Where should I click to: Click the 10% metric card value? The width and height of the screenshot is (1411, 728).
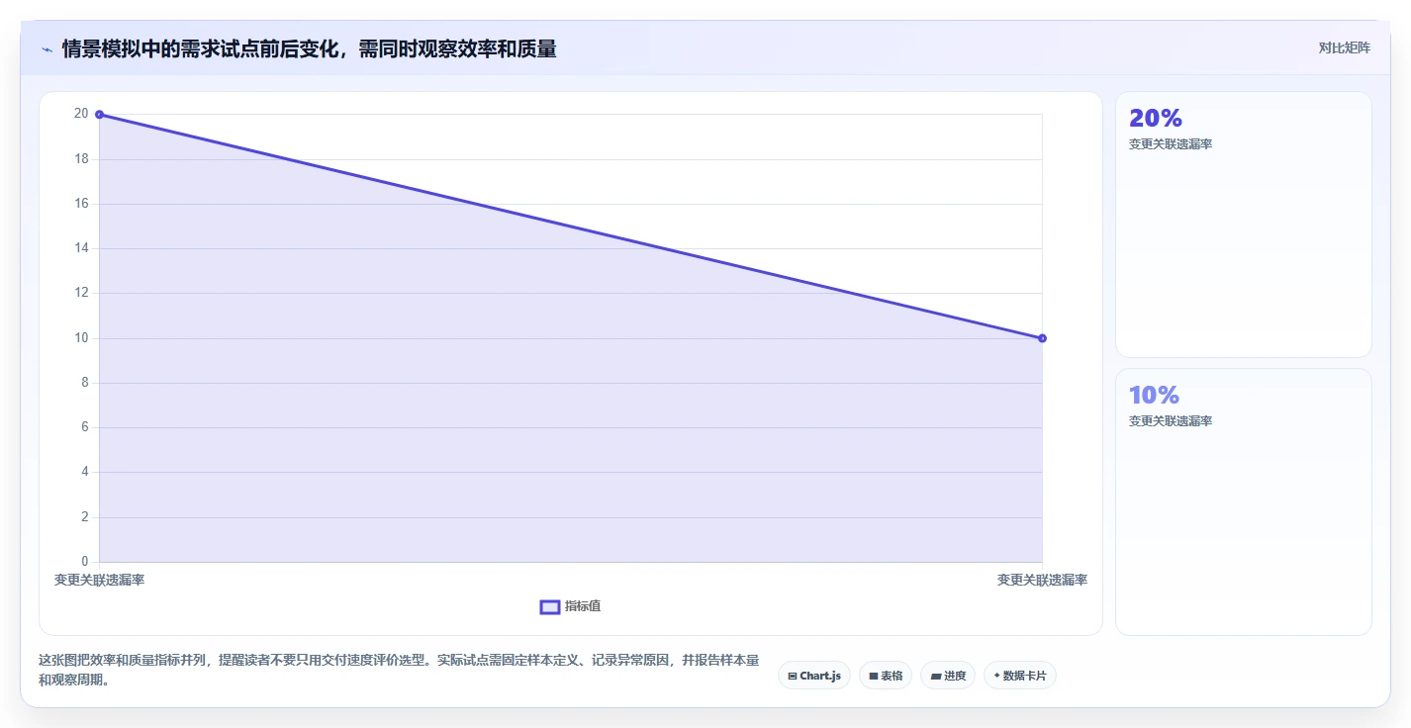(1154, 395)
